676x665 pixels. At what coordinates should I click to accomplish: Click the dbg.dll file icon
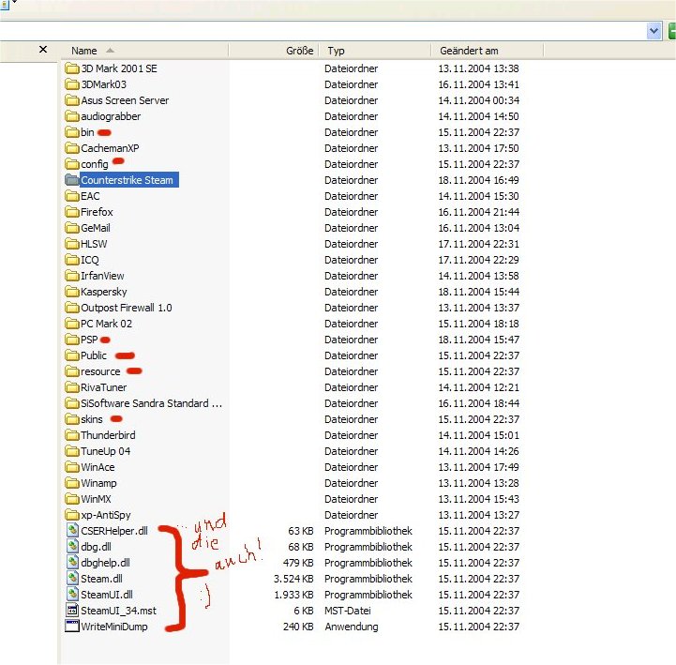coord(72,547)
